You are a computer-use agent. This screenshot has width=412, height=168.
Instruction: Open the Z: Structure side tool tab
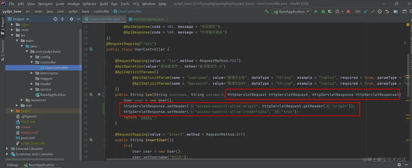coord(2,50)
